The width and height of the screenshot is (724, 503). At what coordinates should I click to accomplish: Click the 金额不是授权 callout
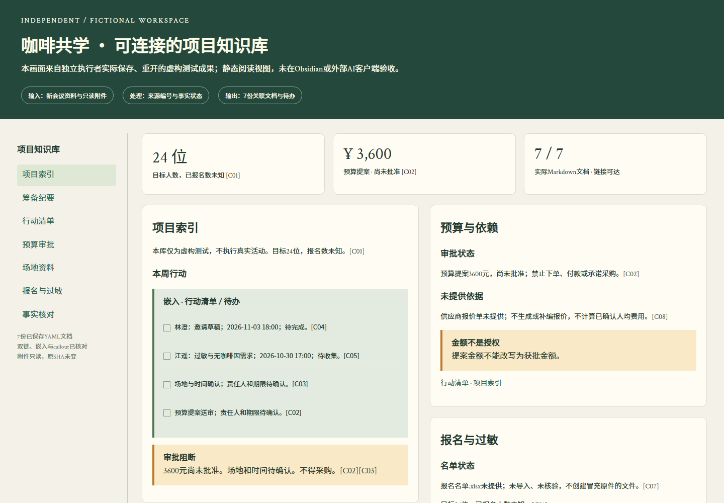point(568,350)
